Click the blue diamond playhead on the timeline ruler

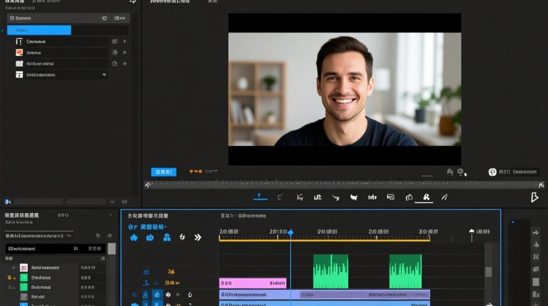(x=290, y=233)
